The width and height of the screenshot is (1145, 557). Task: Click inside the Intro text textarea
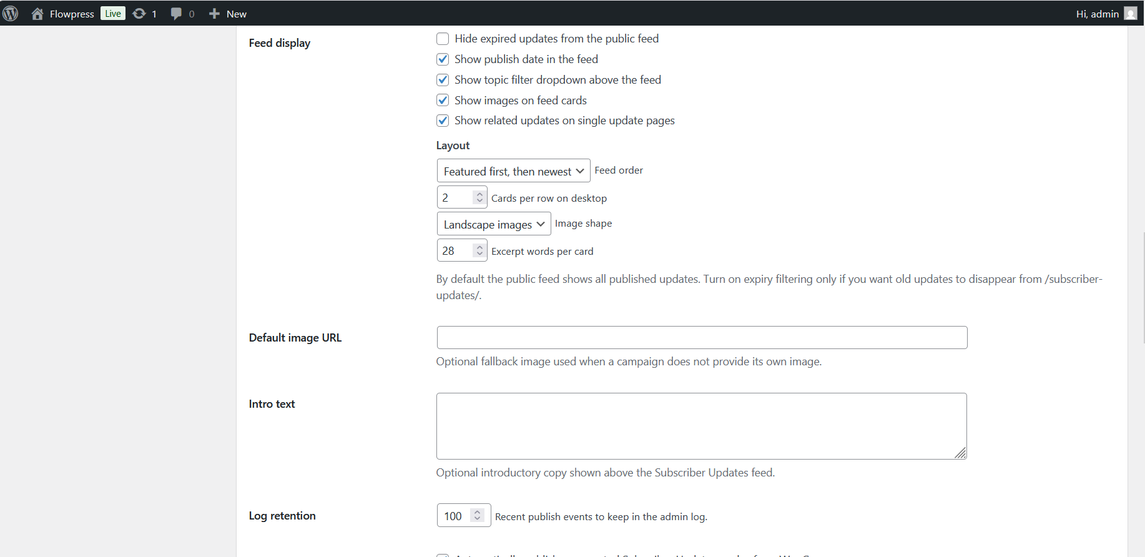702,426
